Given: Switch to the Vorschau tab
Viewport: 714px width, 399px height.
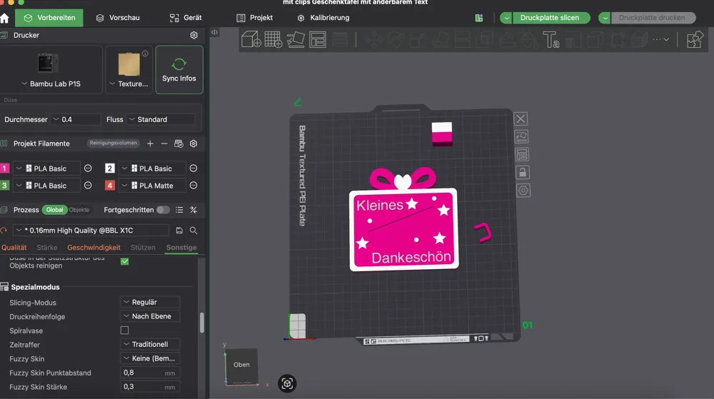Looking at the screenshot, I should (118, 18).
